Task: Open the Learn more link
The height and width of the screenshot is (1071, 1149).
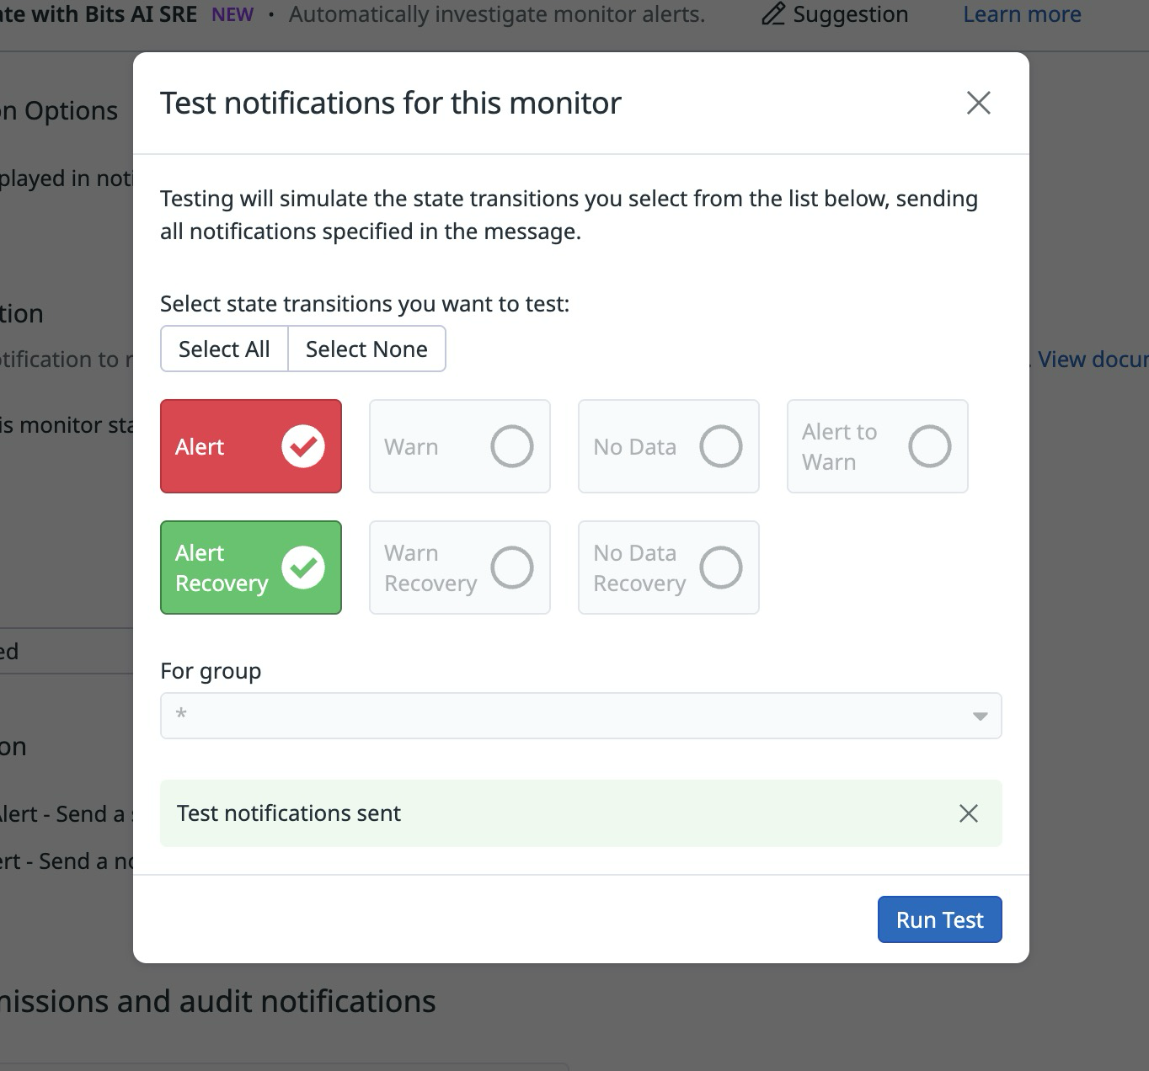Action: pyautogui.click(x=1021, y=13)
